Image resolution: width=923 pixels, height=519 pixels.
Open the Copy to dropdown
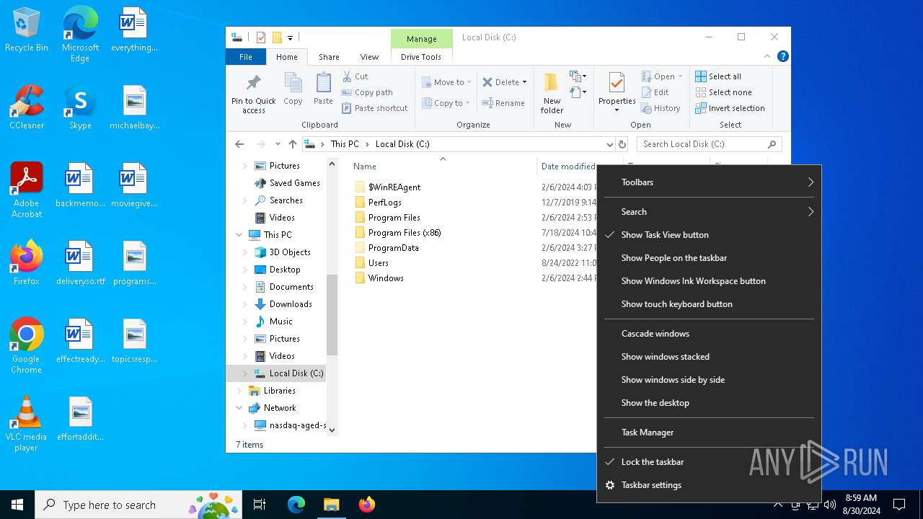tap(446, 103)
